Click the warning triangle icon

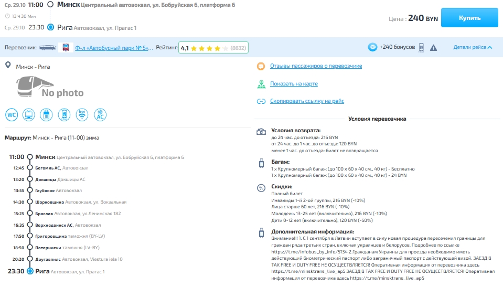coord(433,48)
